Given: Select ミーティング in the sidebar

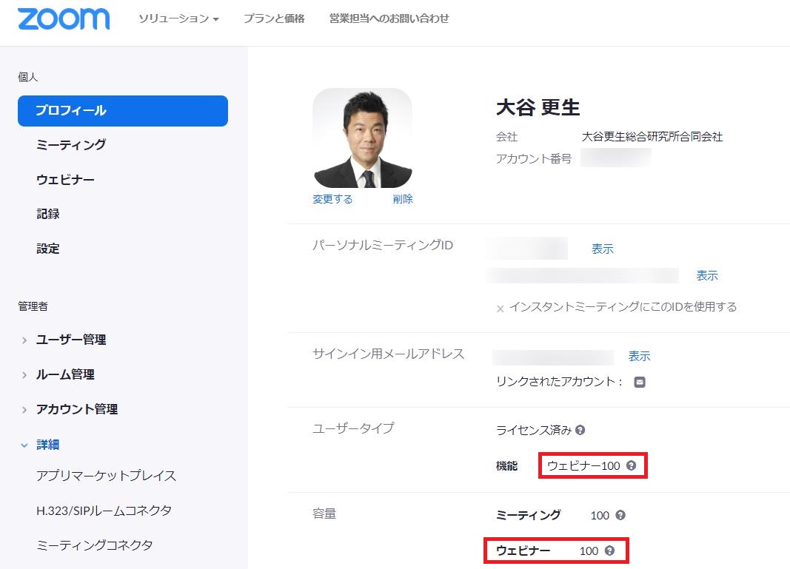Looking at the screenshot, I should pyautogui.click(x=71, y=145).
